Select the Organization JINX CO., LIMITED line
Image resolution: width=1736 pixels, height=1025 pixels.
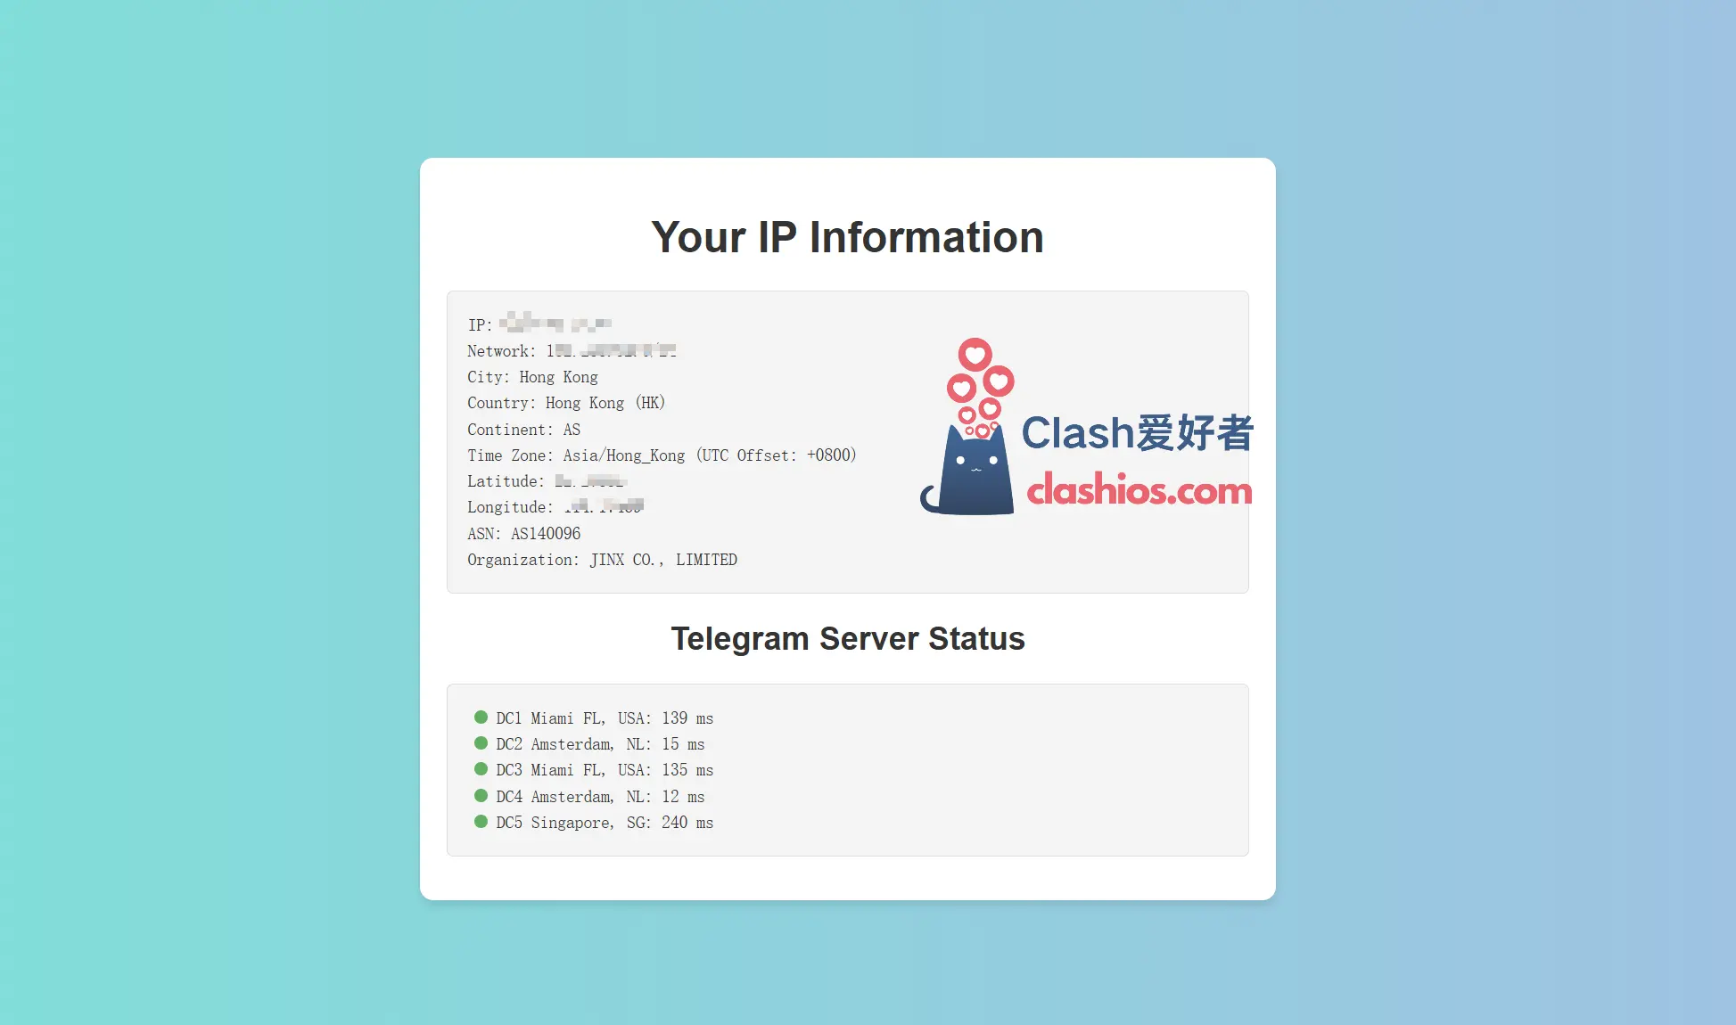(602, 560)
